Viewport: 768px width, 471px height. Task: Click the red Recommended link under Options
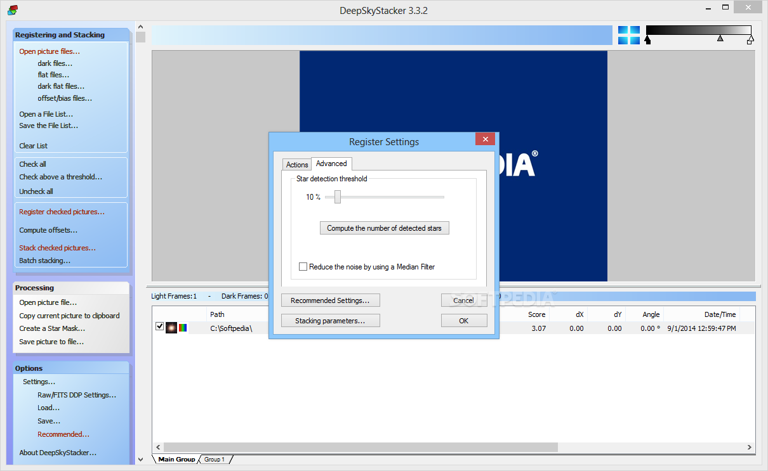point(63,434)
